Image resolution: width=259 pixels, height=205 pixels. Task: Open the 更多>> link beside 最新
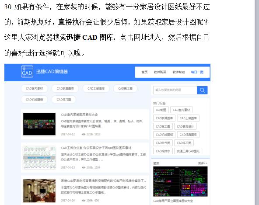tap(203, 163)
